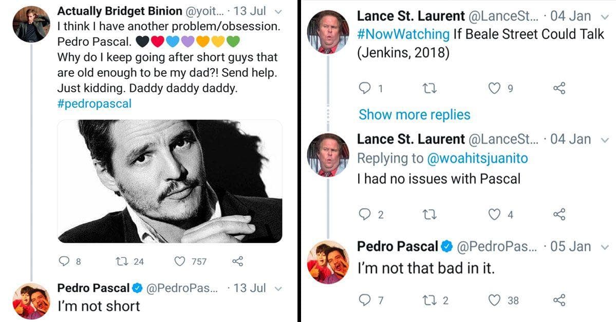
Task: Share Lance's #NowWatching tweet
Action: click(559, 88)
